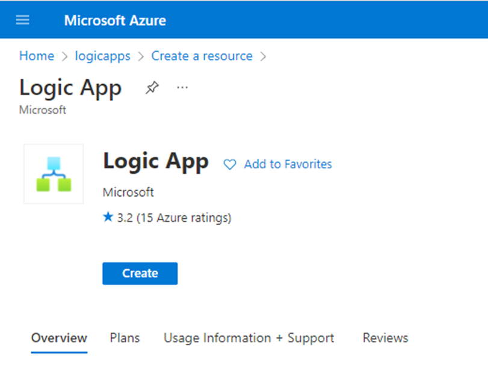Click the heart icon to favorite Logic App
The height and width of the screenshot is (377, 488).
pos(229,164)
